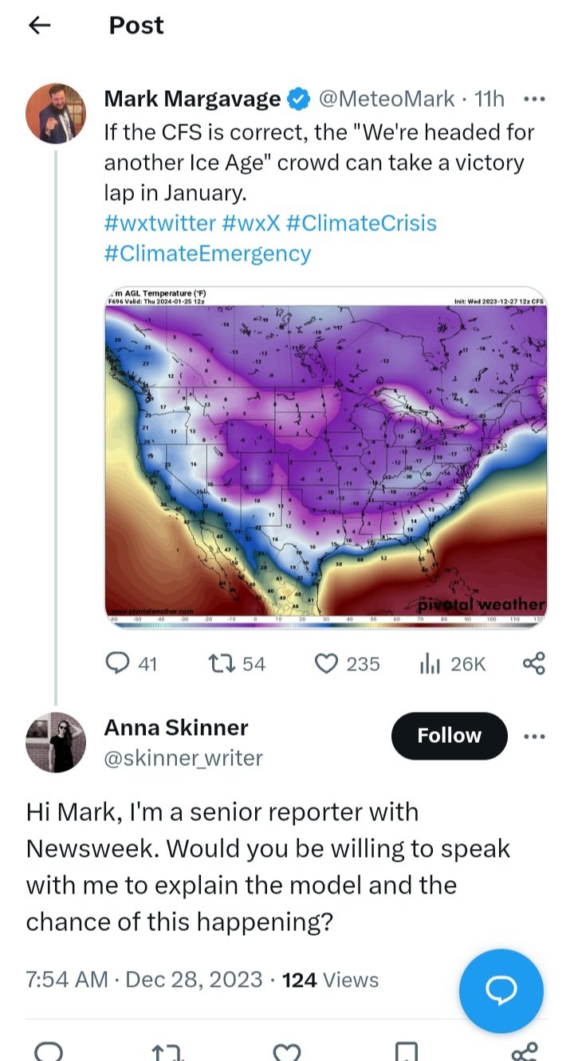Open more options on Mark Margavage's post
This screenshot has width=574, height=1061.
point(533,100)
